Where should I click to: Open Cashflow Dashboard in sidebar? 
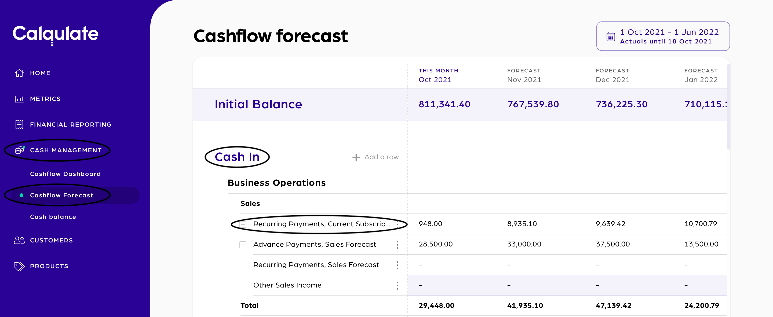65,174
